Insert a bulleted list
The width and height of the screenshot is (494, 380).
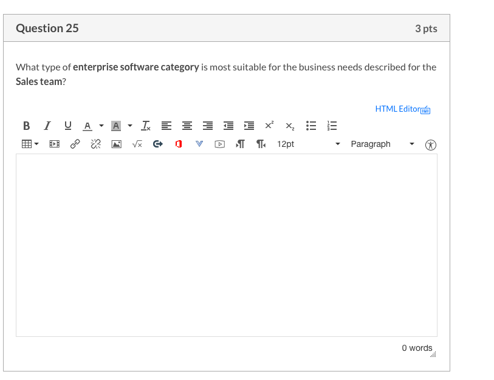pyautogui.click(x=311, y=126)
